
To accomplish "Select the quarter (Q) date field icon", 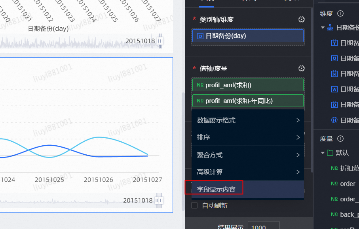I will click(334, 58).
